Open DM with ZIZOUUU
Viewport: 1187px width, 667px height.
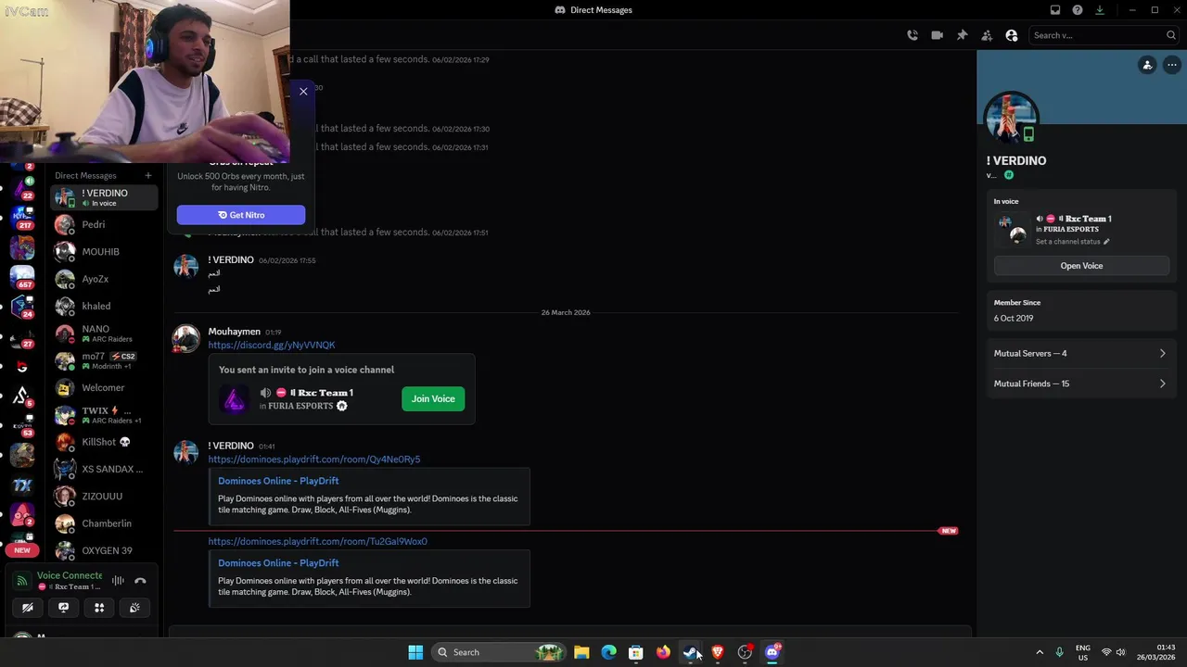[x=105, y=497]
